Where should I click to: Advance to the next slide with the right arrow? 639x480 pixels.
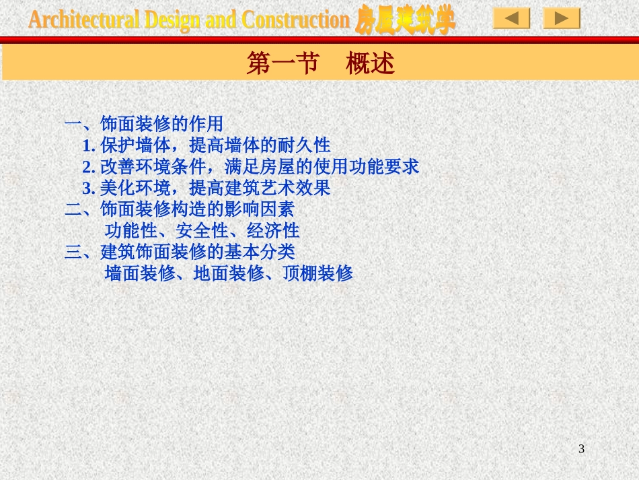coord(562,18)
